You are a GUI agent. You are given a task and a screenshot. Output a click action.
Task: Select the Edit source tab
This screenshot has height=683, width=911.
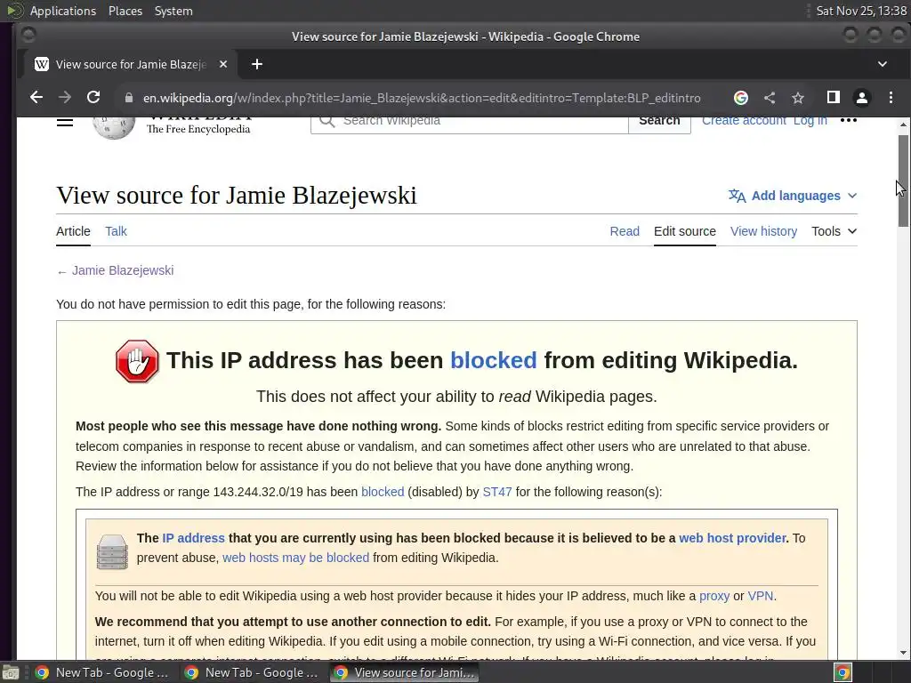(684, 231)
